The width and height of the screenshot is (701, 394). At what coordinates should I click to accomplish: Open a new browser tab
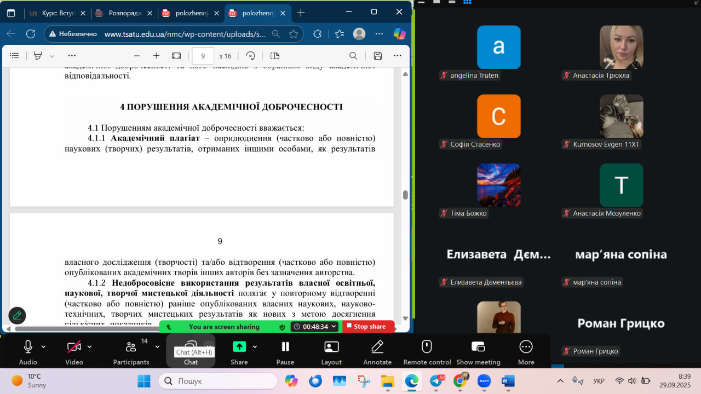(301, 13)
